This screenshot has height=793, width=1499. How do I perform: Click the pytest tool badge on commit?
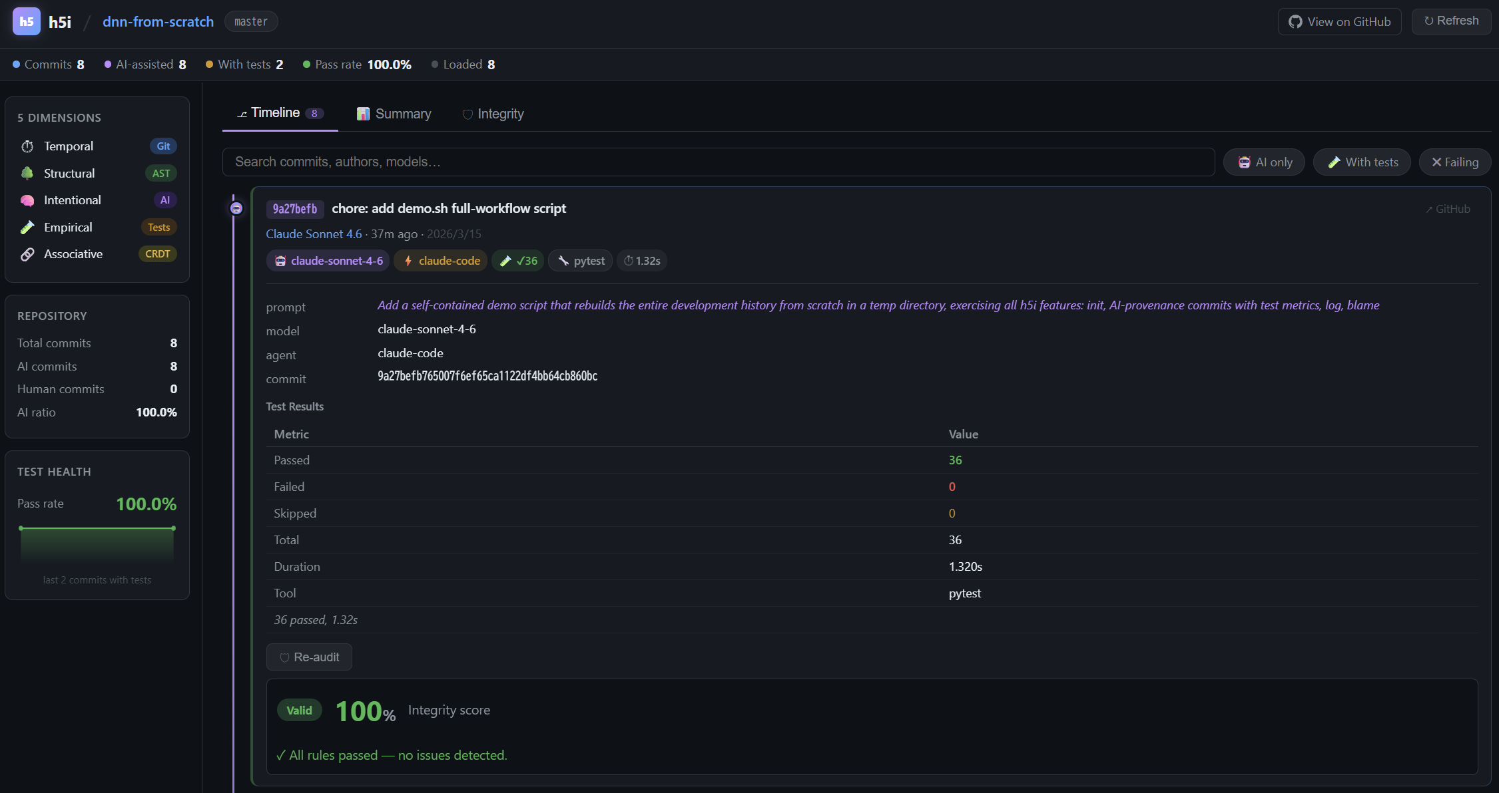point(580,260)
